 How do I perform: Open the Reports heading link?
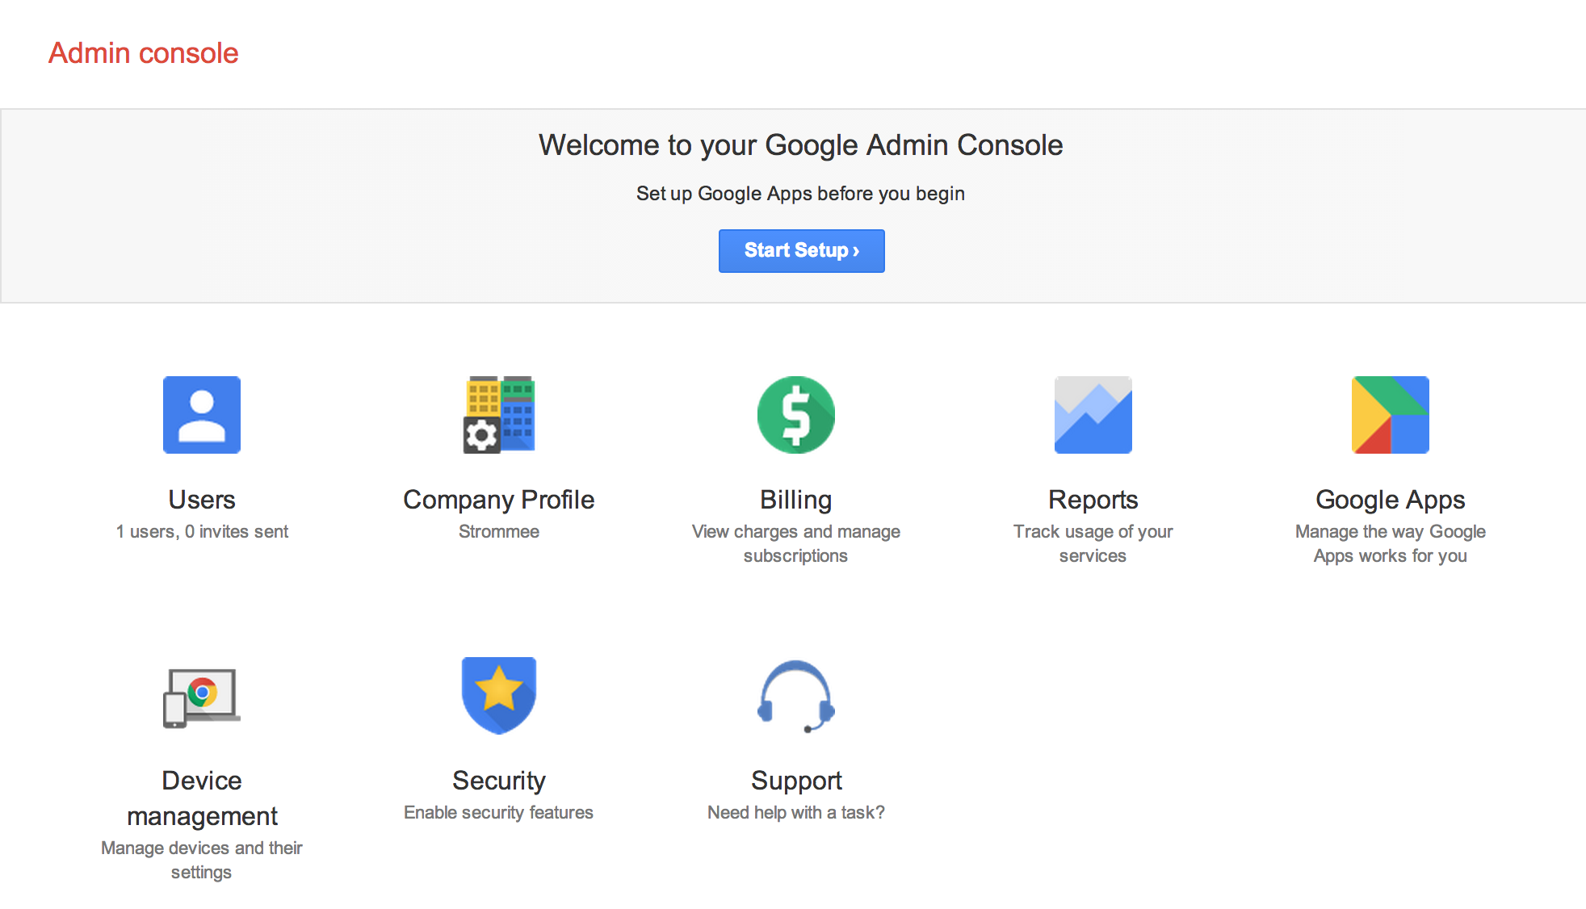(1093, 500)
